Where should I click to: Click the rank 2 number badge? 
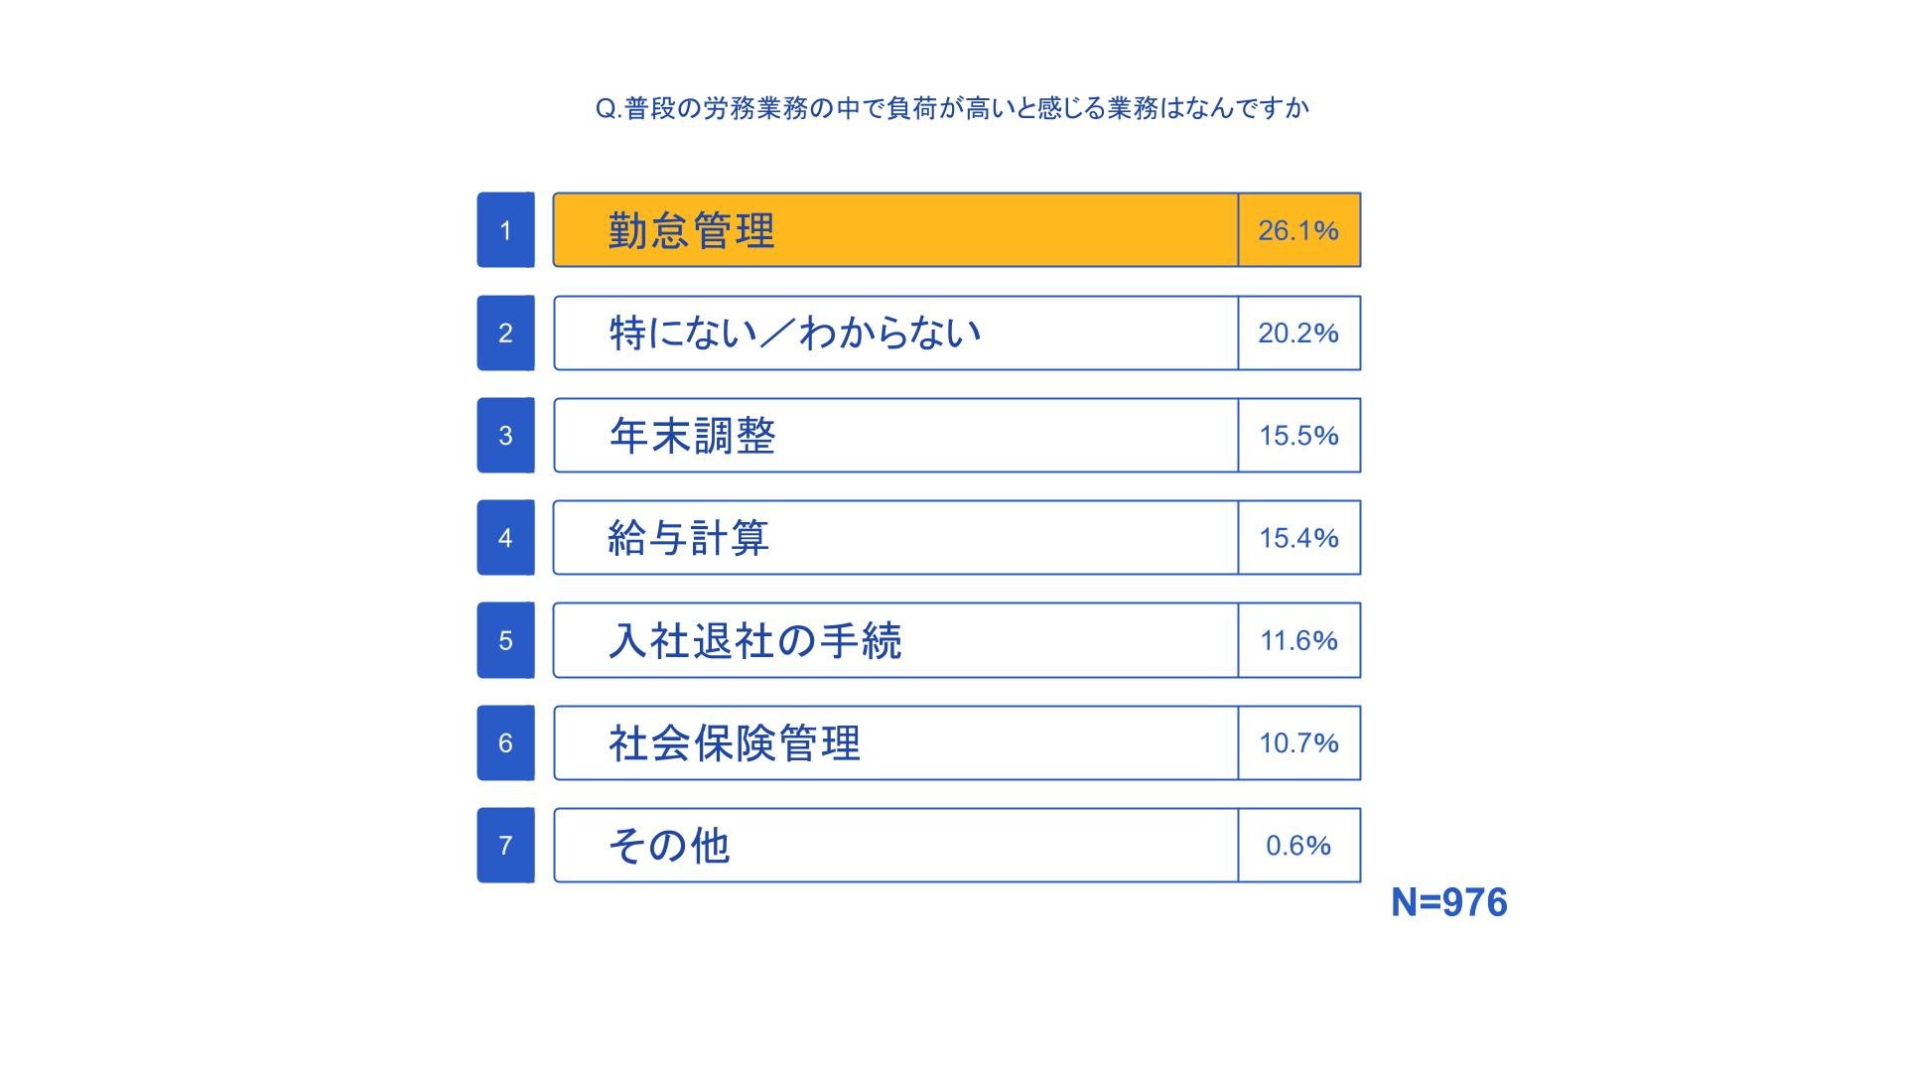[x=505, y=333]
